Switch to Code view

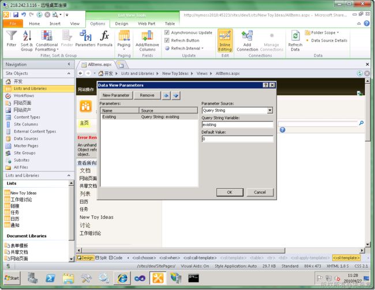(115, 258)
